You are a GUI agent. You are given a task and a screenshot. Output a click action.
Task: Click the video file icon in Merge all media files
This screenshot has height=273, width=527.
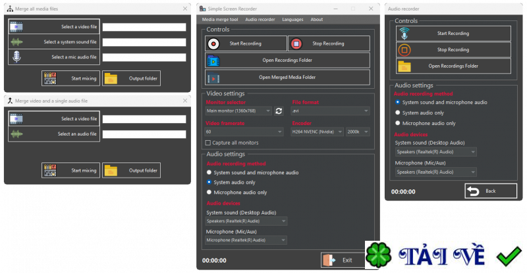point(16,26)
